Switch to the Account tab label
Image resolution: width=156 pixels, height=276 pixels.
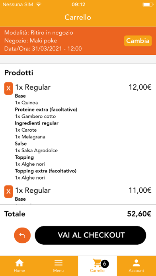point(136,271)
